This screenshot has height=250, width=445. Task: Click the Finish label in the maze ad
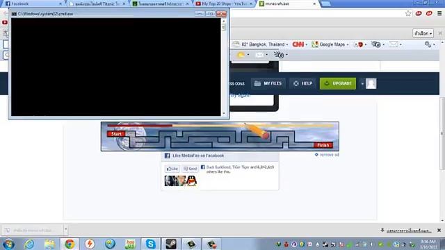(323, 145)
